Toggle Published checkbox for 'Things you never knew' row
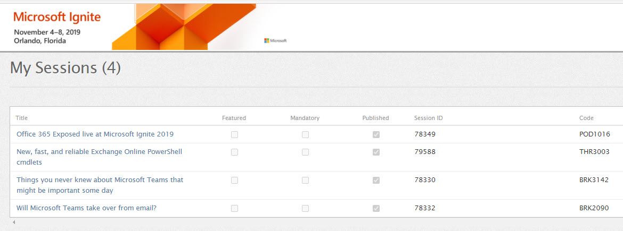 [x=376, y=180]
